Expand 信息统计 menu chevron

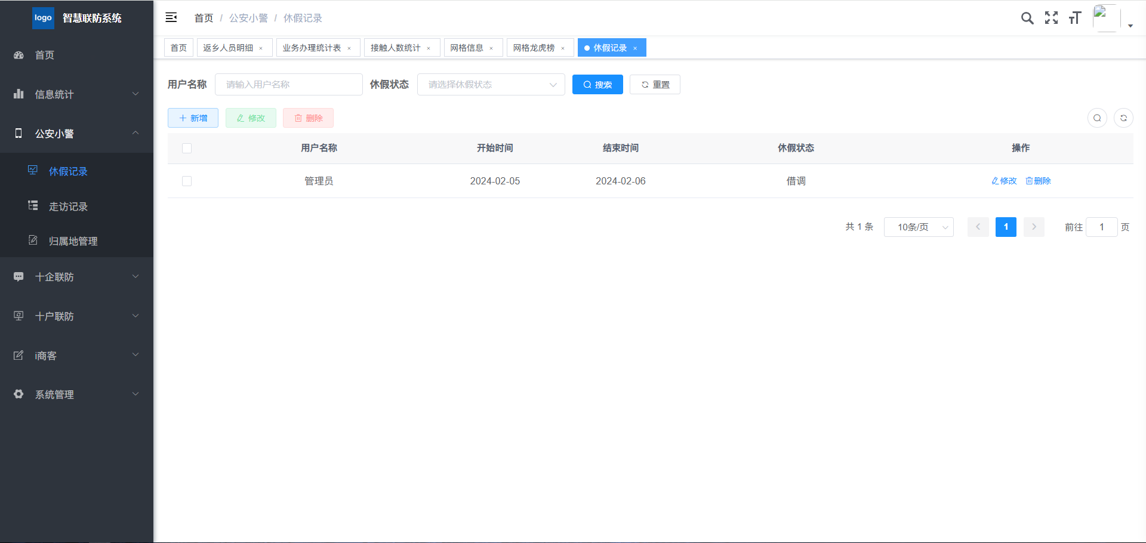point(135,94)
